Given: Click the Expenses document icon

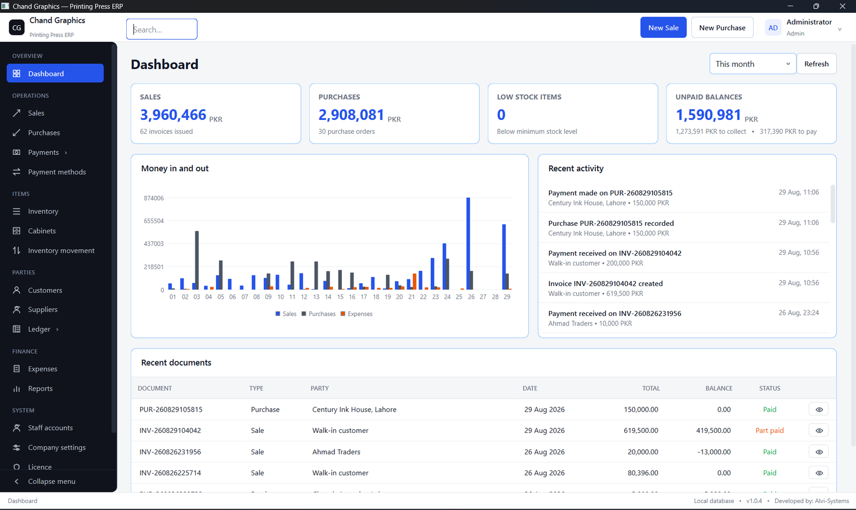Looking at the screenshot, I should [x=17, y=369].
